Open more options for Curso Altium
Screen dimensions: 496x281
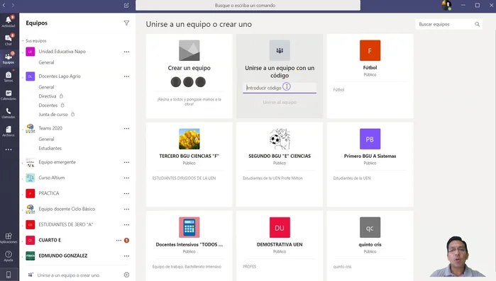pos(126,178)
